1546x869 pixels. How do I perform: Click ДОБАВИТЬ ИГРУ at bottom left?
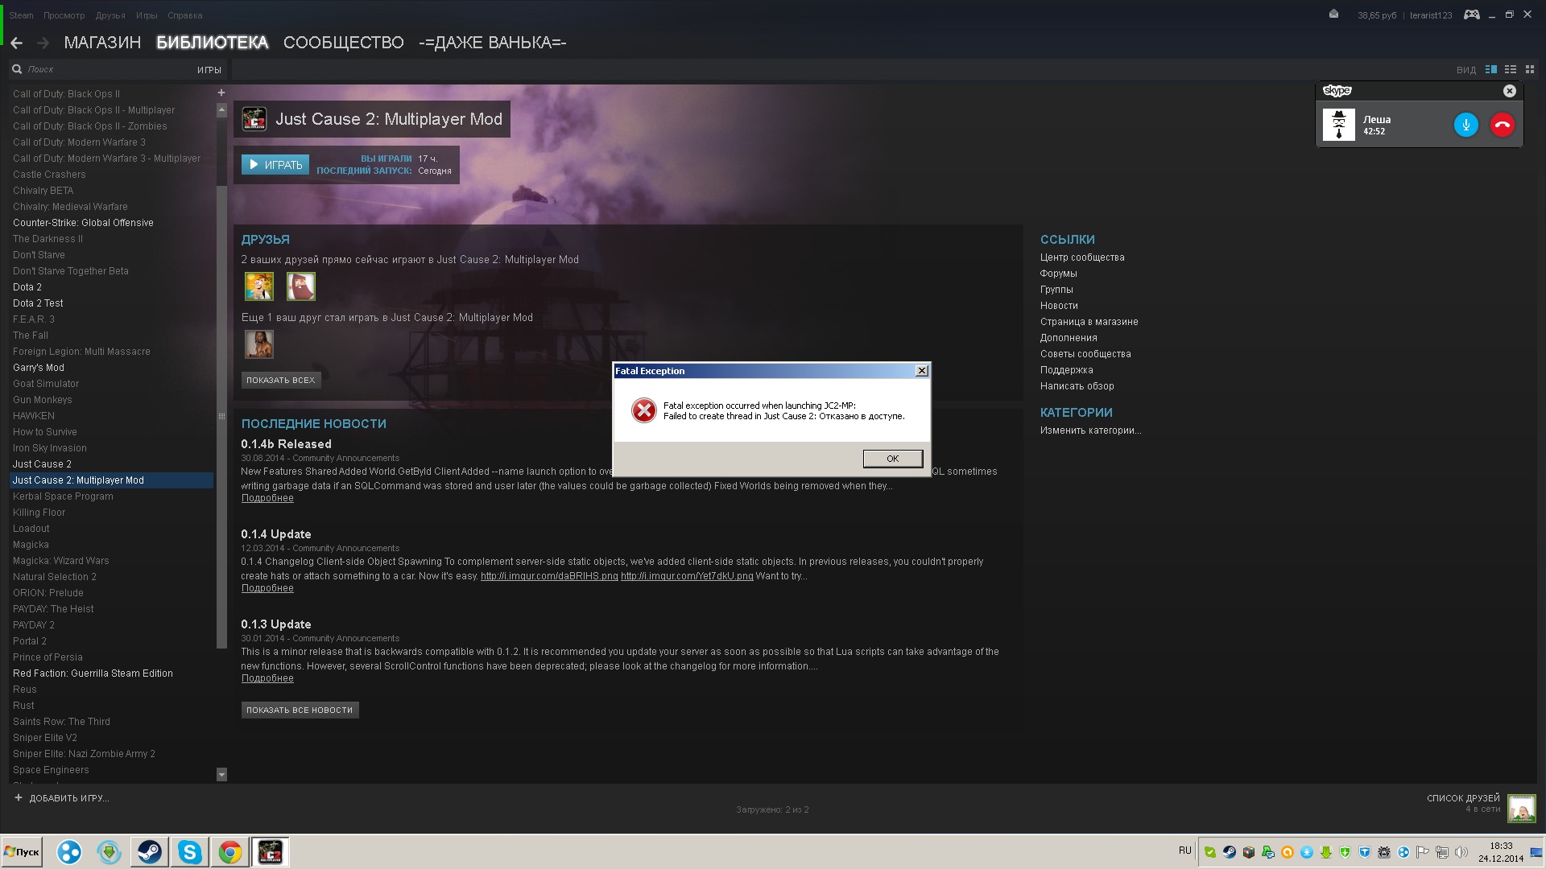point(62,798)
